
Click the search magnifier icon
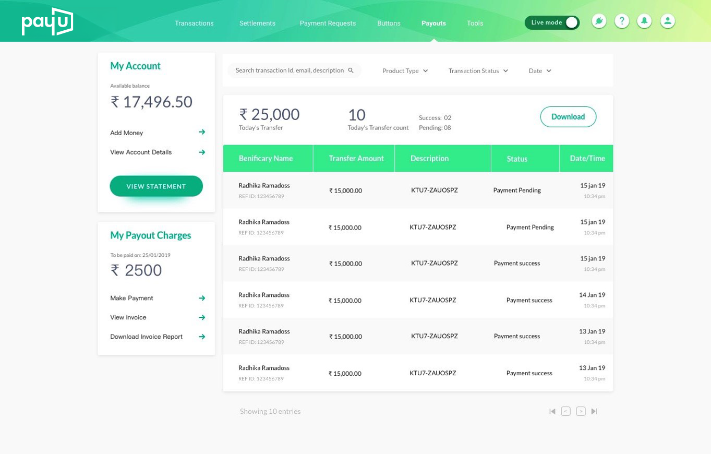pos(351,70)
